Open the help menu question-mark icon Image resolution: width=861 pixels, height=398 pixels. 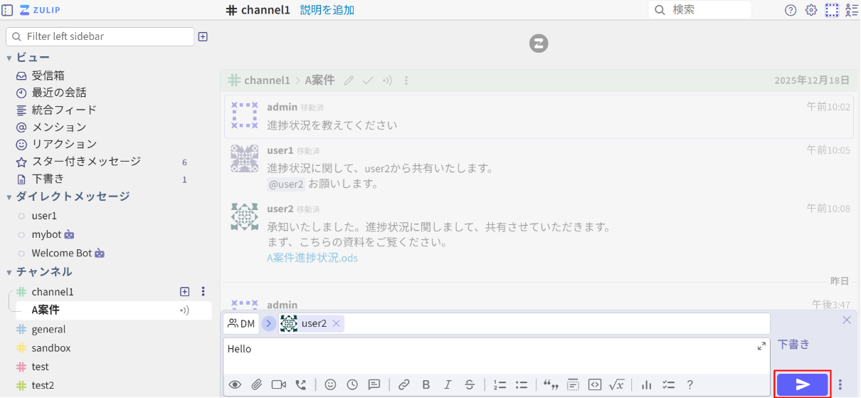[791, 10]
